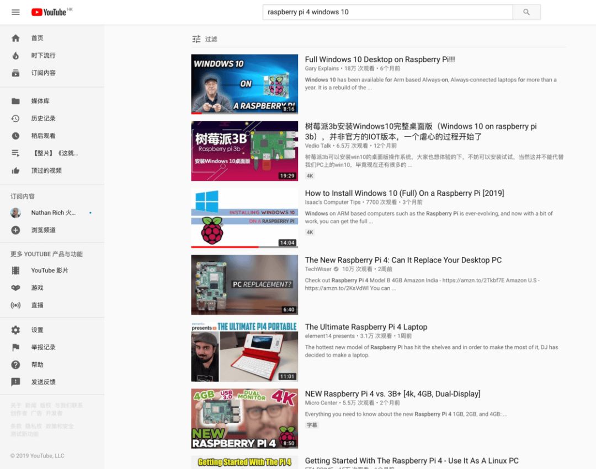Open Full Windows 10 Desktop video thumbnail
This screenshot has width=596, height=469.
click(x=244, y=84)
